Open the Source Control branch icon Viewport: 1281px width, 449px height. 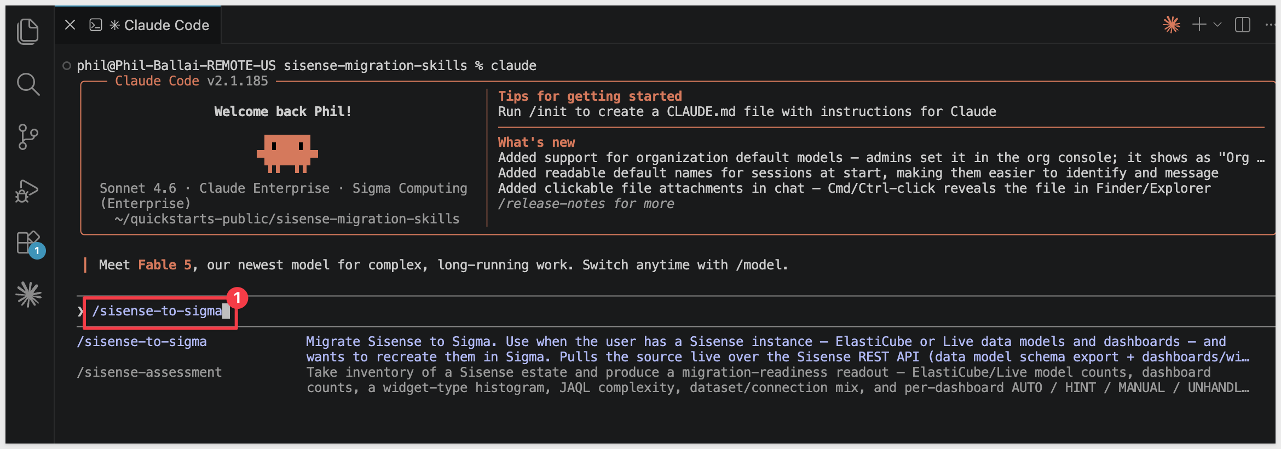28,137
